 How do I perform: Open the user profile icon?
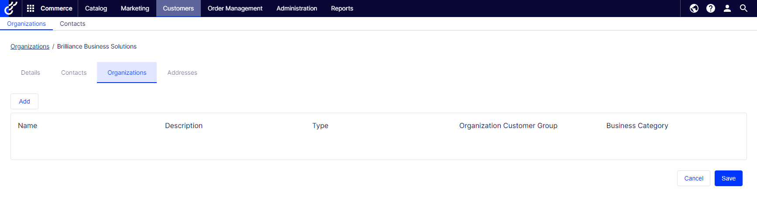click(727, 8)
